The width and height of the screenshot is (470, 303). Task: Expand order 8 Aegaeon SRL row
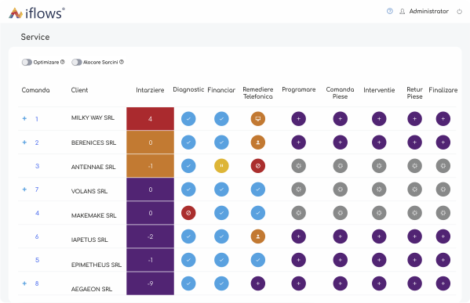[x=24, y=283]
